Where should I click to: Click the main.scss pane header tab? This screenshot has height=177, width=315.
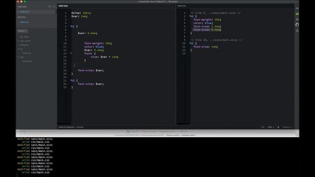63,6
